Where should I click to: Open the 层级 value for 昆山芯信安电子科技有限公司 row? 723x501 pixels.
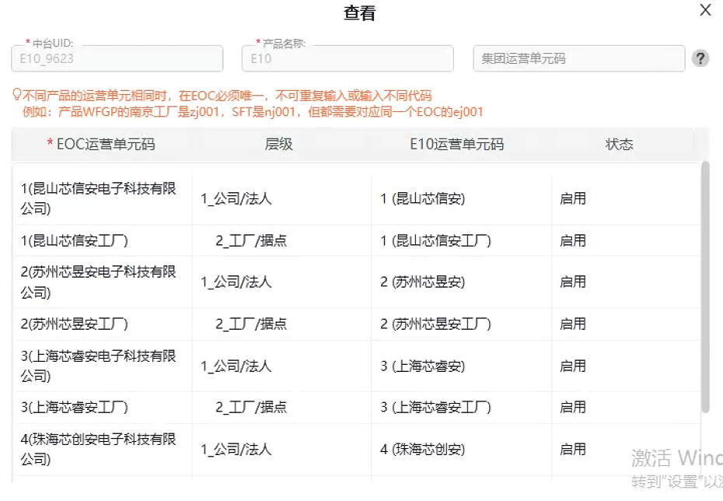tap(236, 199)
